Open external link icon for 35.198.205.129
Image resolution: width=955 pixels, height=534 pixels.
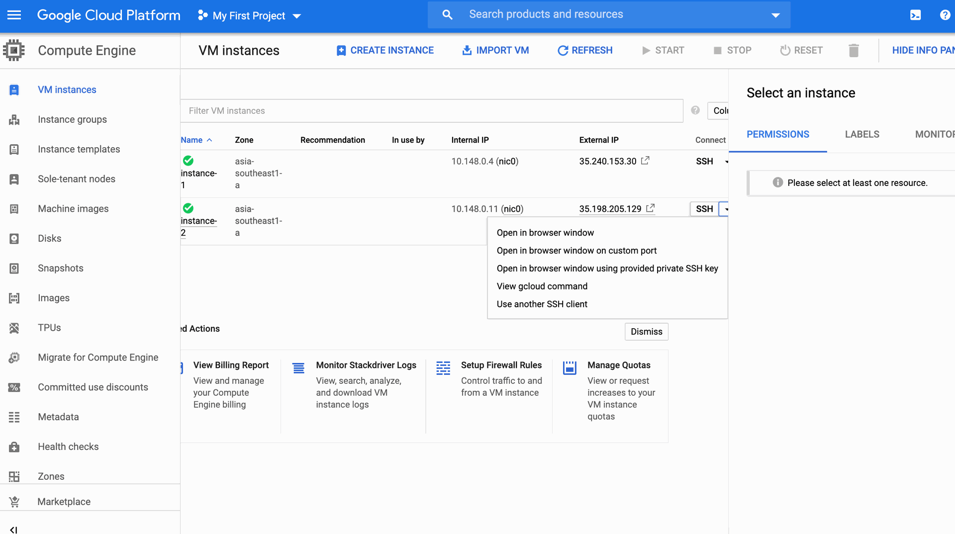[650, 208]
